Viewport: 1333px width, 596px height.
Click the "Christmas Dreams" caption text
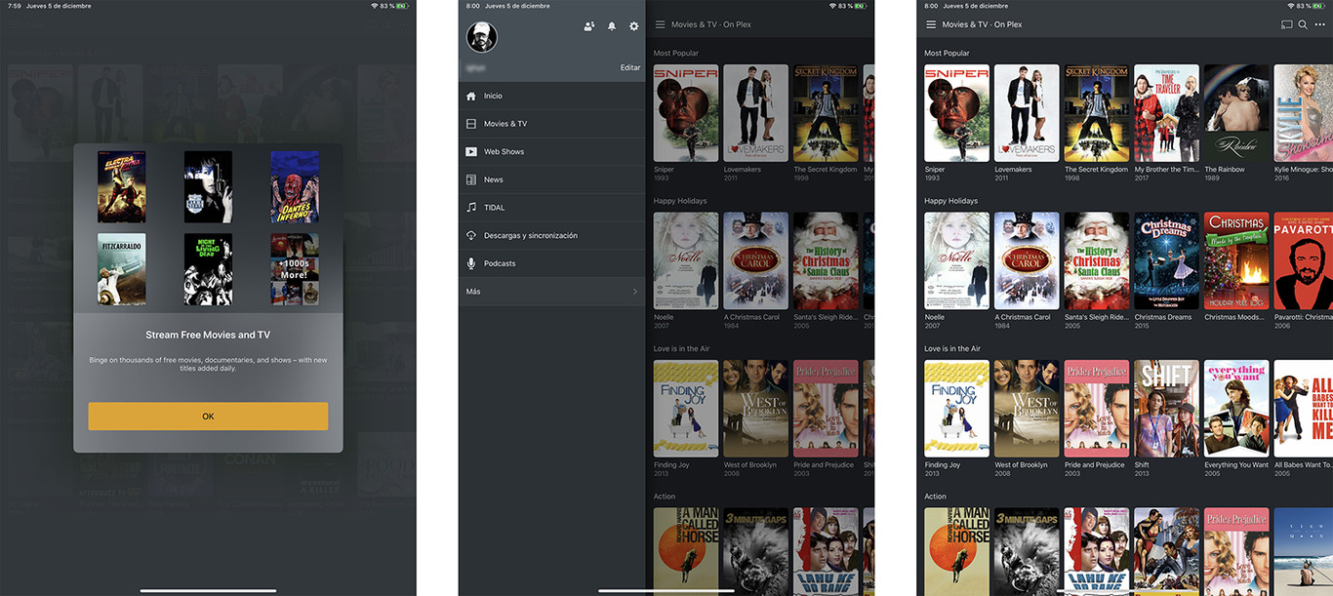click(1163, 317)
